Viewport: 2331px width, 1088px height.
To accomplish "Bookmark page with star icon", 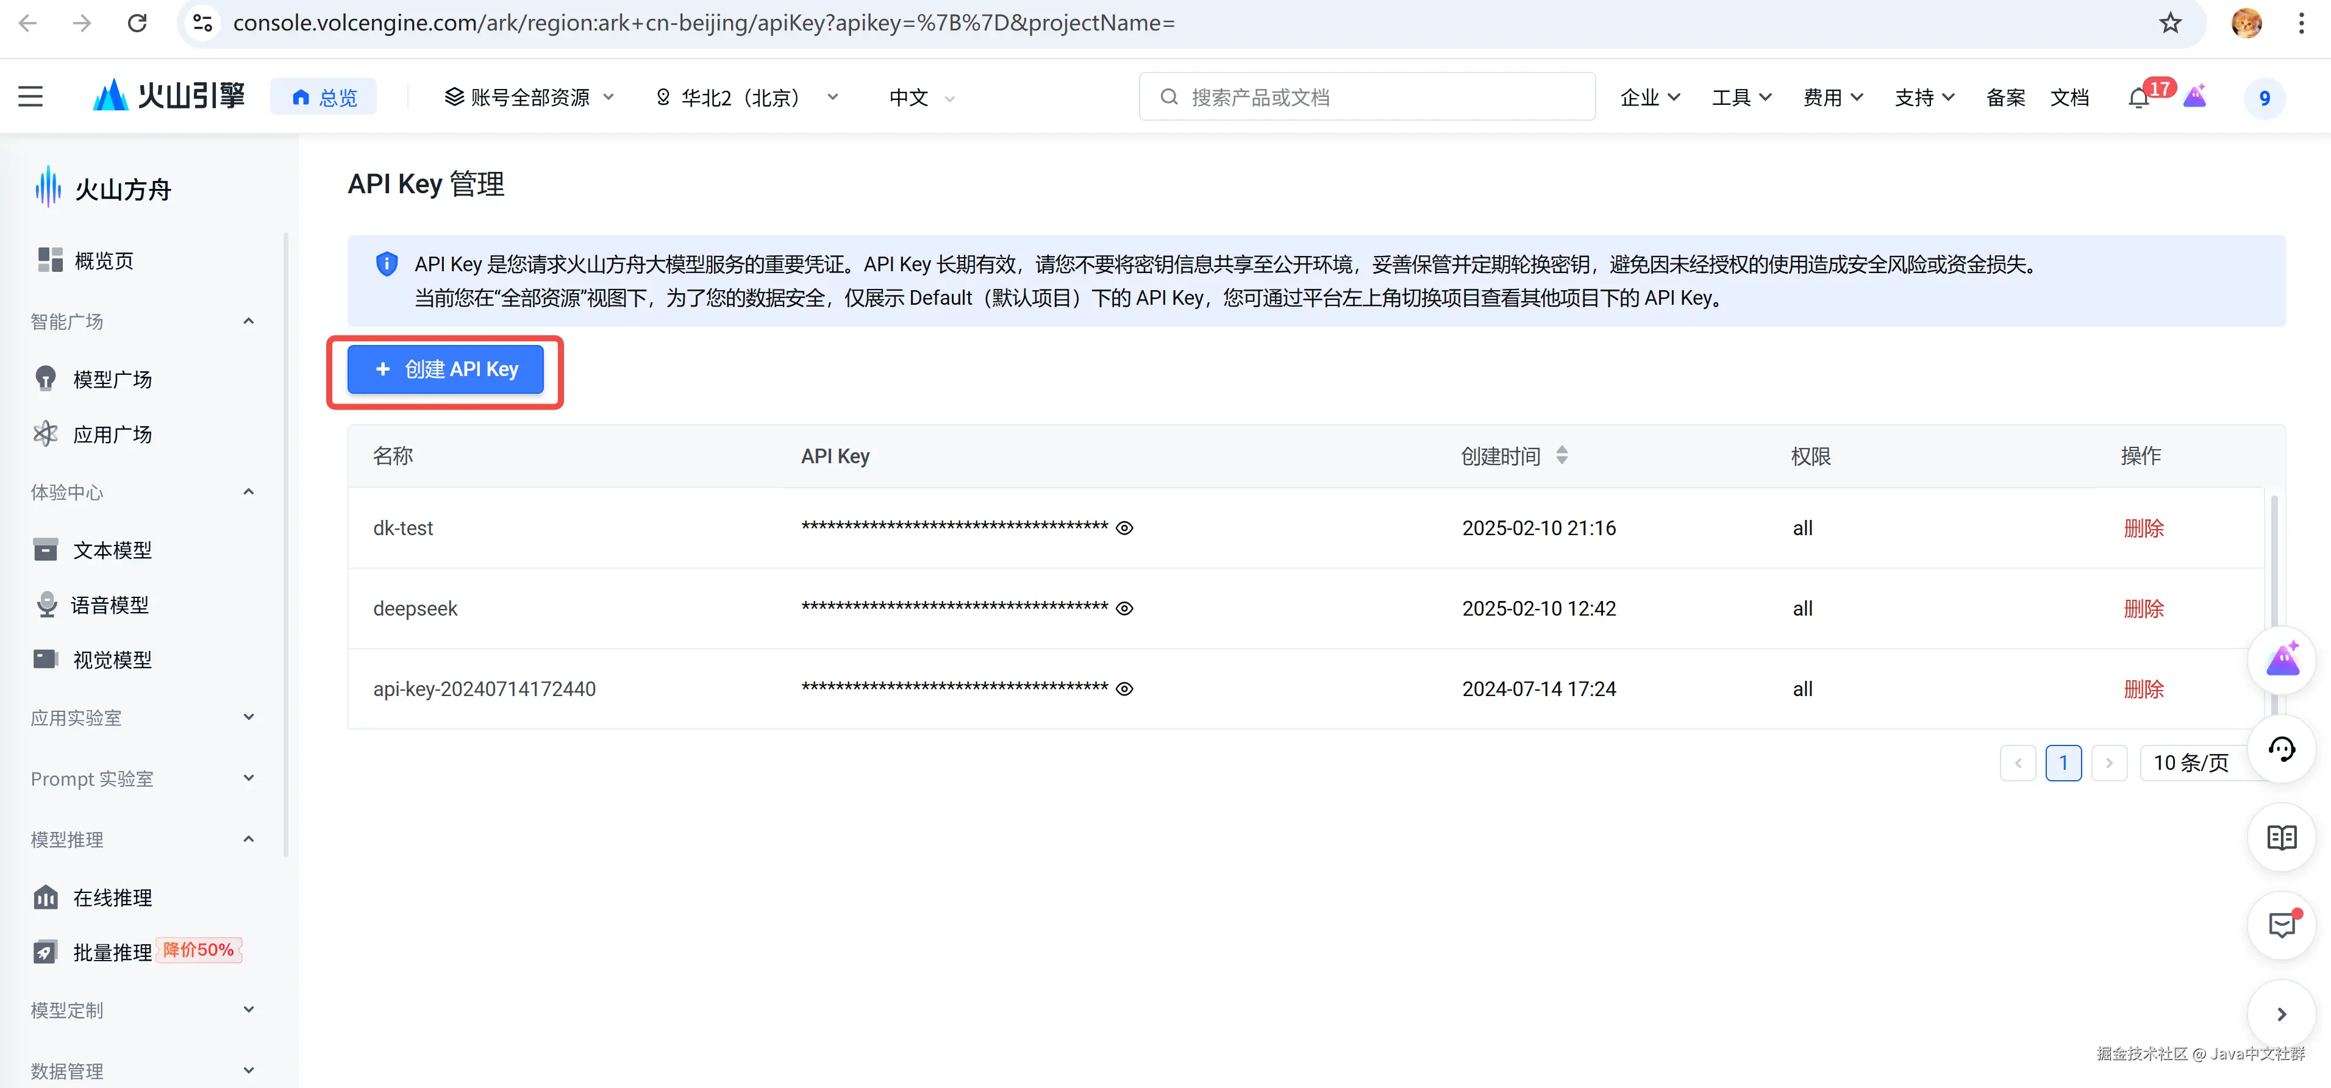I will coord(2170,23).
